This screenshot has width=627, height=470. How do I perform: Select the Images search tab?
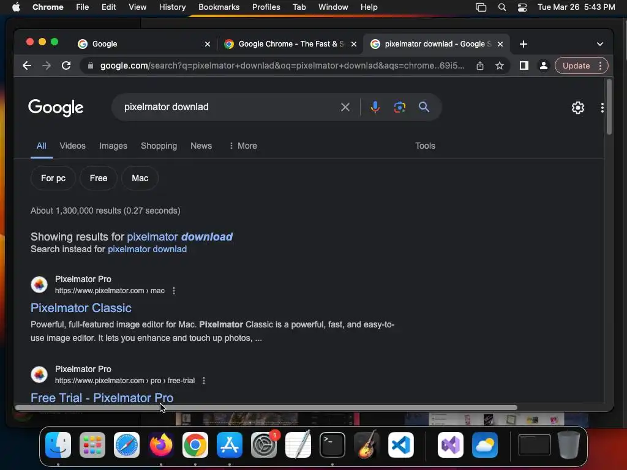point(113,146)
